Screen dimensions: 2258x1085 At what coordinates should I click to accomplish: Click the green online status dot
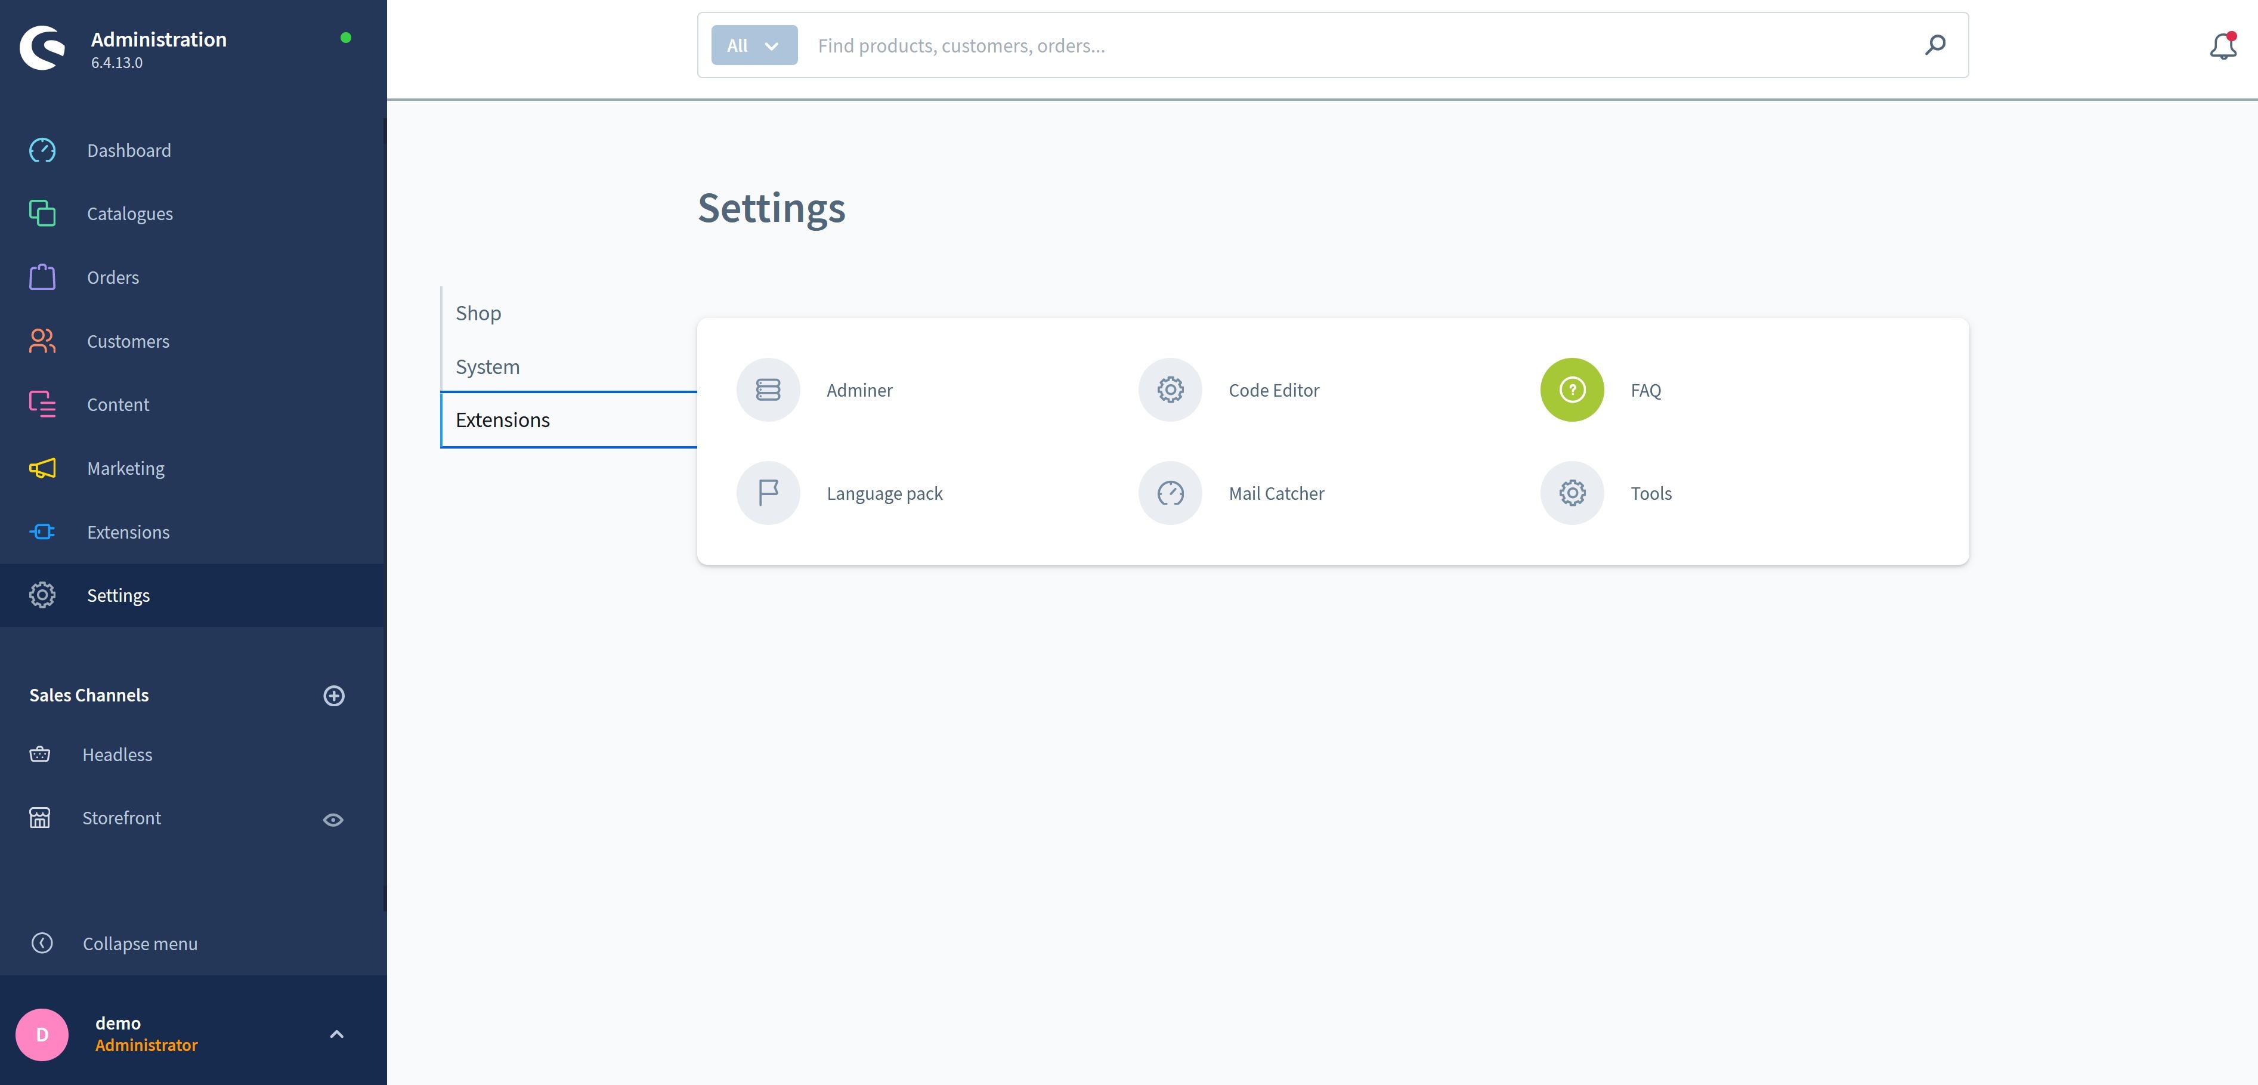[345, 38]
